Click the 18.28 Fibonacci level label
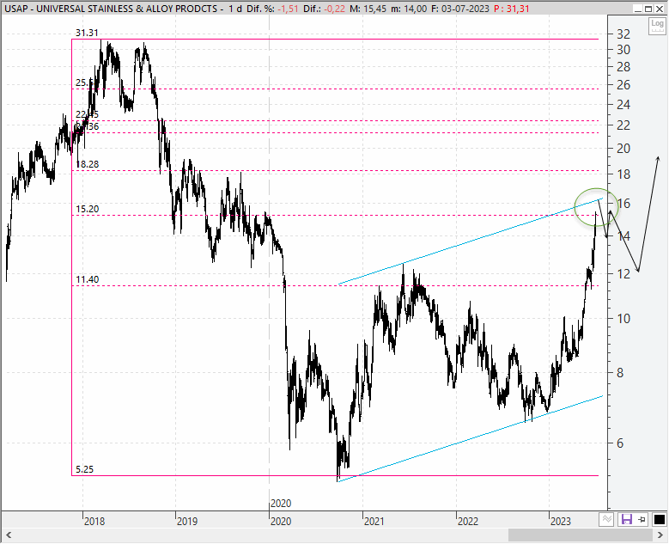 tap(87, 164)
